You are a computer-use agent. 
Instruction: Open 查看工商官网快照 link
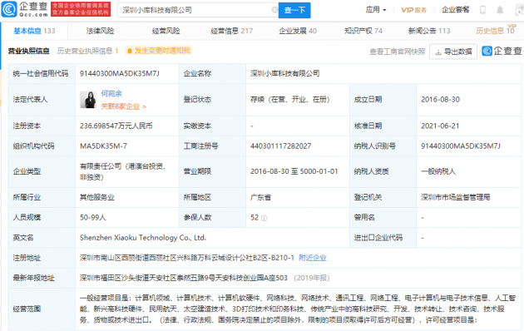[397, 52]
